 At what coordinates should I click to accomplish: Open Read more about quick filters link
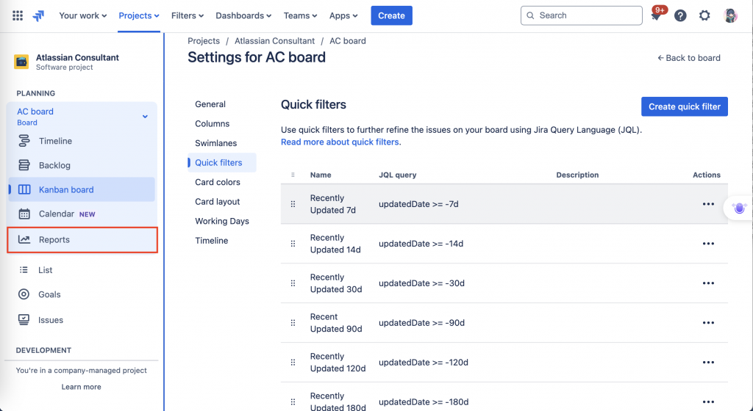(x=340, y=142)
